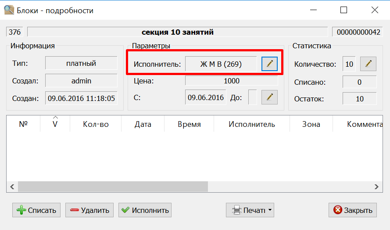The height and width of the screenshot is (230, 390).
Task: Click the Остаток field showing 10
Action: (359, 99)
